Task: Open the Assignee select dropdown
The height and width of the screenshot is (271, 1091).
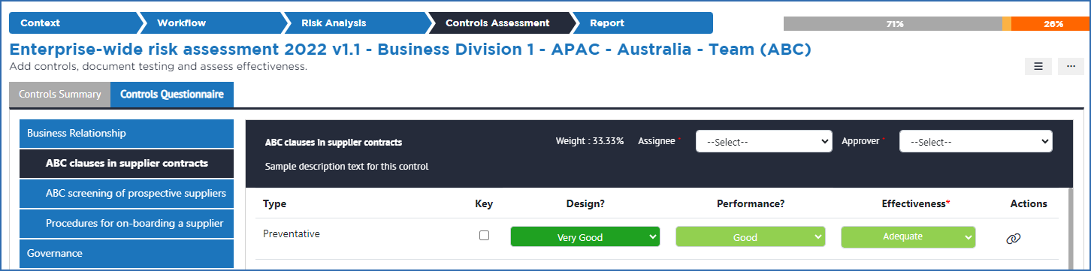Action: pos(763,141)
